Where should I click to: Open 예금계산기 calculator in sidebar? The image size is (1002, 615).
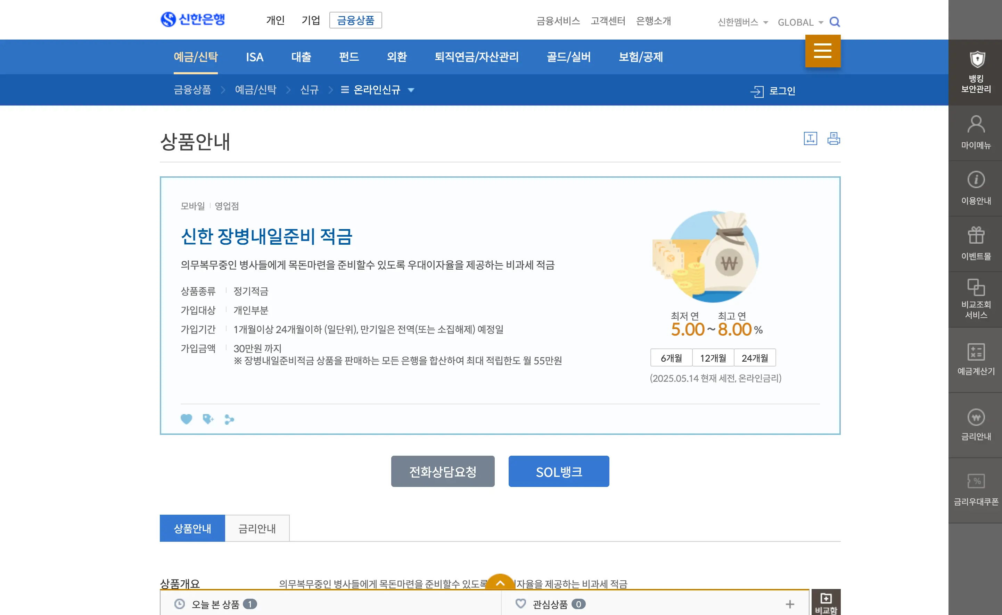click(x=976, y=360)
